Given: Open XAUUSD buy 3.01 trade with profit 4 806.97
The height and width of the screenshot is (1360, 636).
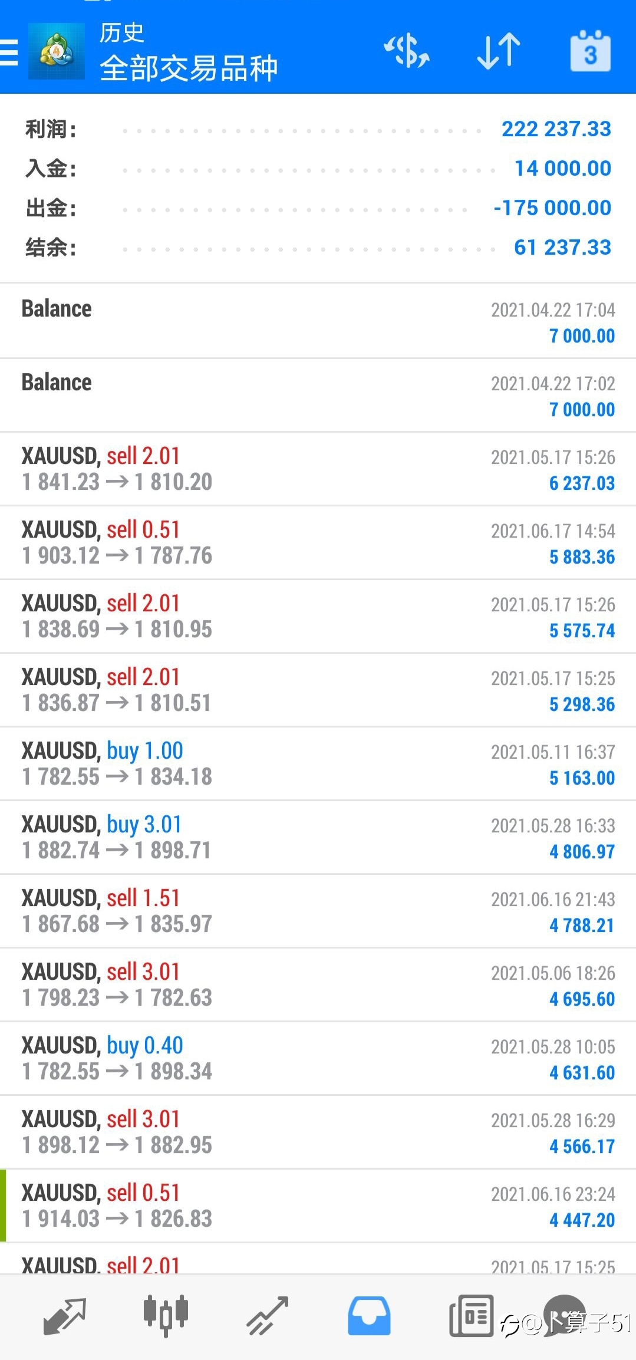Looking at the screenshot, I should [318, 837].
